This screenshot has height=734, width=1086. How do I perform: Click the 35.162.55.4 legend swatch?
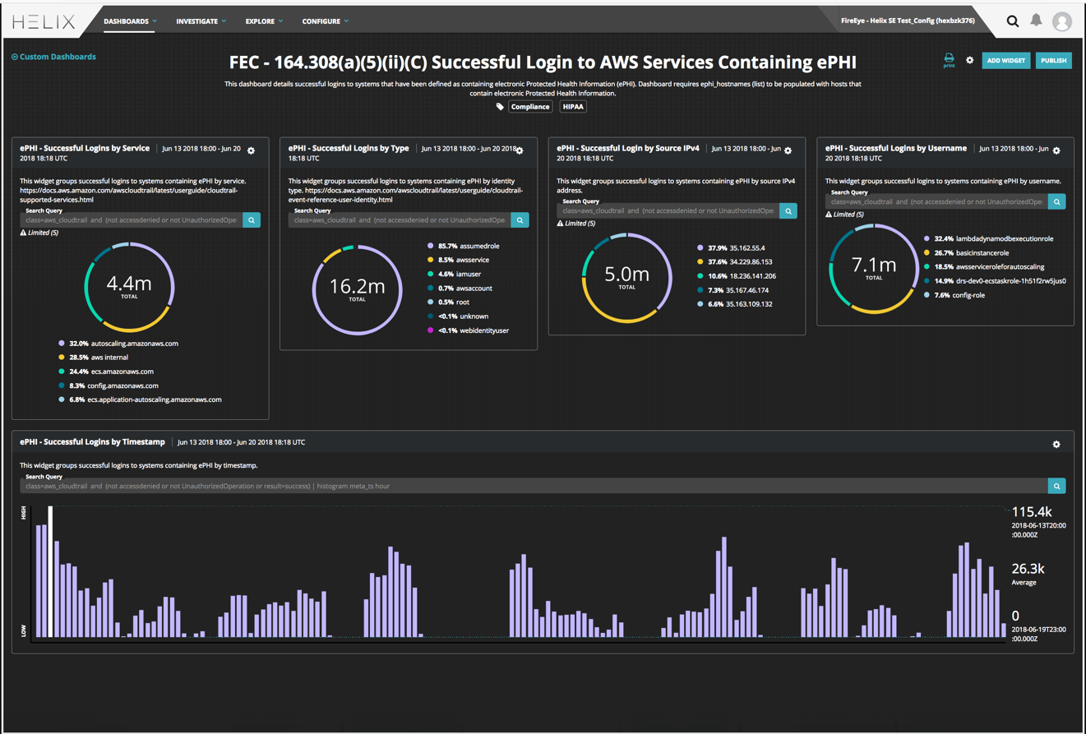pyautogui.click(x=700, y=247)
